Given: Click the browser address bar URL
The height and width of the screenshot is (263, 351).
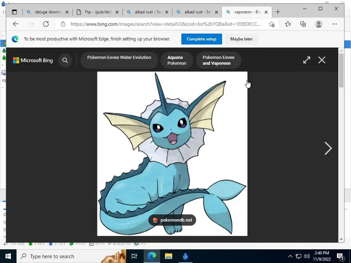Looking at the screenshot, I should coord(166,24).
